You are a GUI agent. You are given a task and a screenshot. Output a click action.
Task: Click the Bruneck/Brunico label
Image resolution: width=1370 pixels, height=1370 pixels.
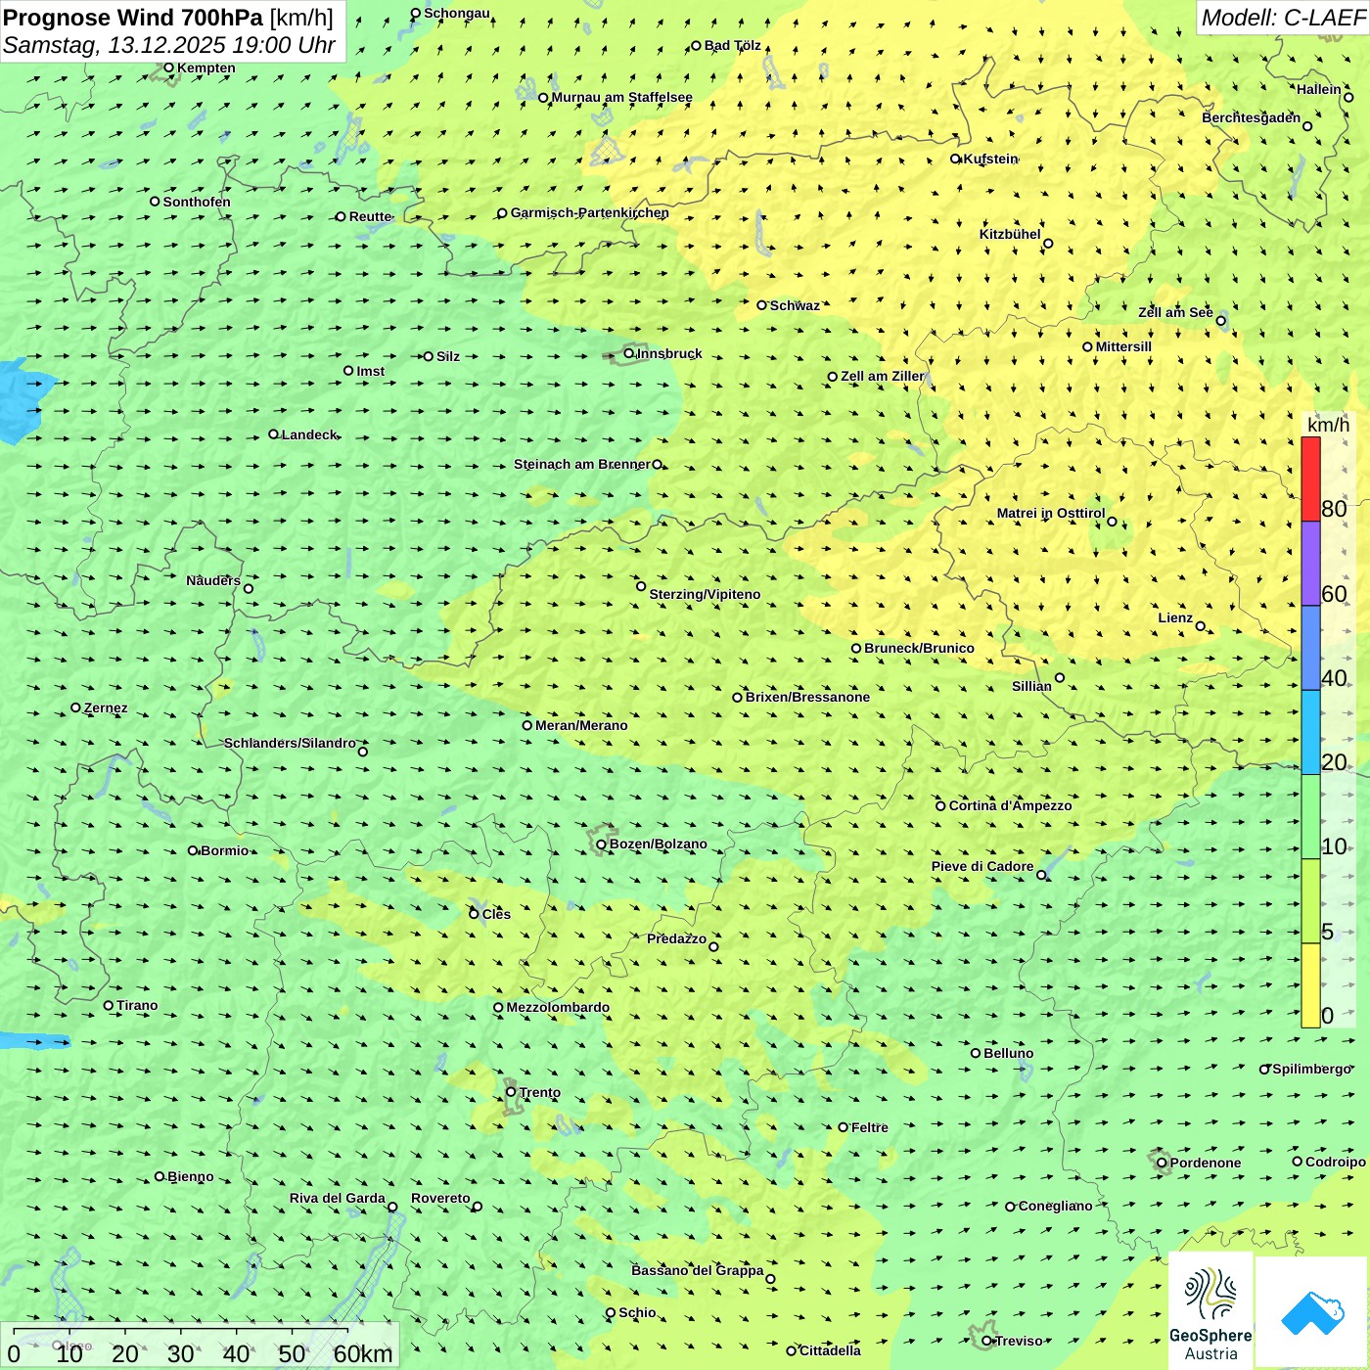click(x=919, y=648)
